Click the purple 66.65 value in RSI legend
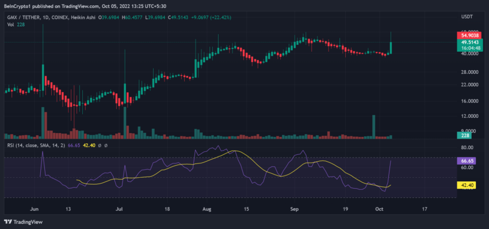Screen dimensions: 489x229 point(73,146)
